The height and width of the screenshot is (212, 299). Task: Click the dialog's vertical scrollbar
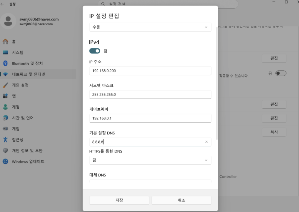pyautogui.click(x=217, y=83)
